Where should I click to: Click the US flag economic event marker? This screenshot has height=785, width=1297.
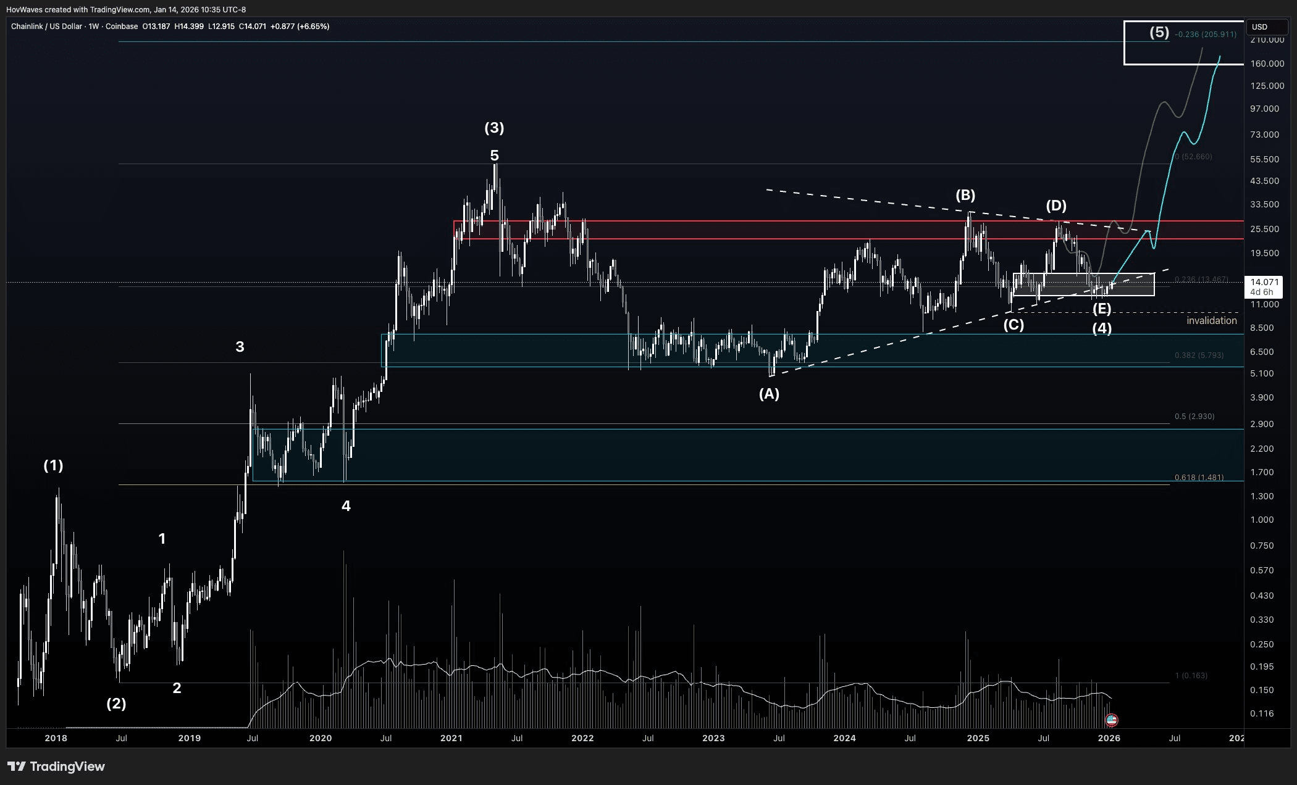tap(1111, 720)
